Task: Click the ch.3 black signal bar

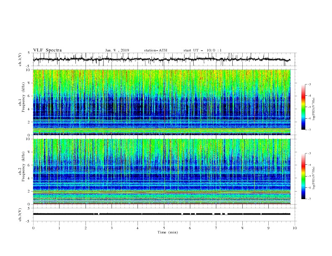Action: (x=162, y=214)
